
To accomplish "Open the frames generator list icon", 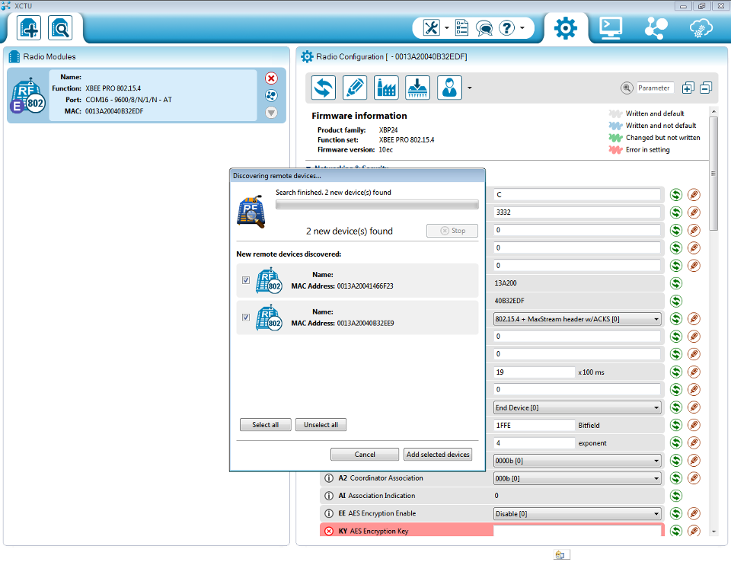I will tap(461, 28).
